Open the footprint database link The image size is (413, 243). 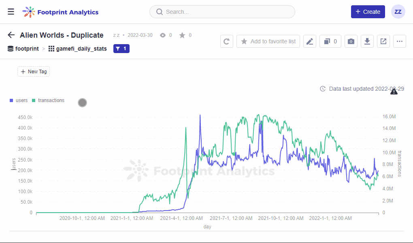point(23,49)
